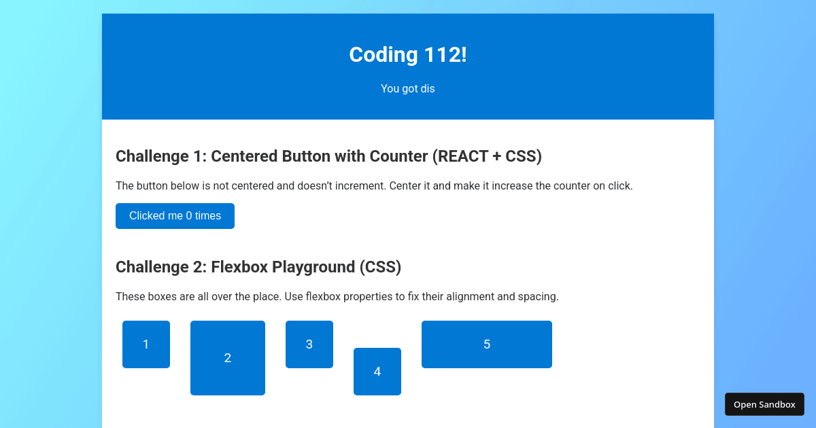Click the button centering instruction paragraph
Screen dimensions: 816x428
(x=374, y=185)
